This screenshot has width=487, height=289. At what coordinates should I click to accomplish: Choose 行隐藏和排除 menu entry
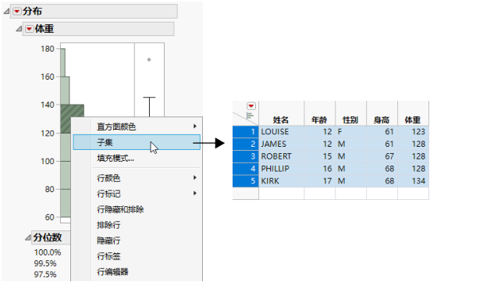tap(137, 209)
